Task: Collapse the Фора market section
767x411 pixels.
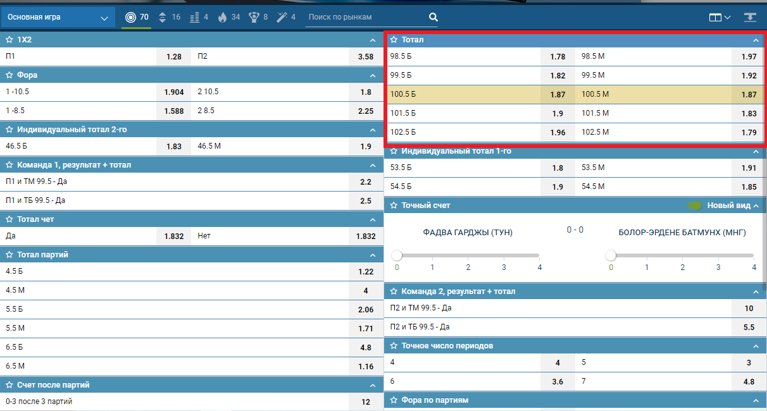Action: [x=372, y=75]
